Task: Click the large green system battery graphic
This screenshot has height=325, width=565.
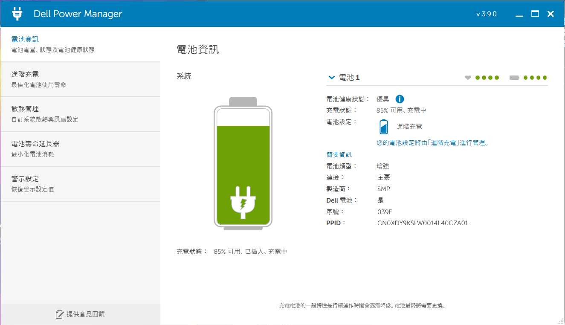Action: 243,164
